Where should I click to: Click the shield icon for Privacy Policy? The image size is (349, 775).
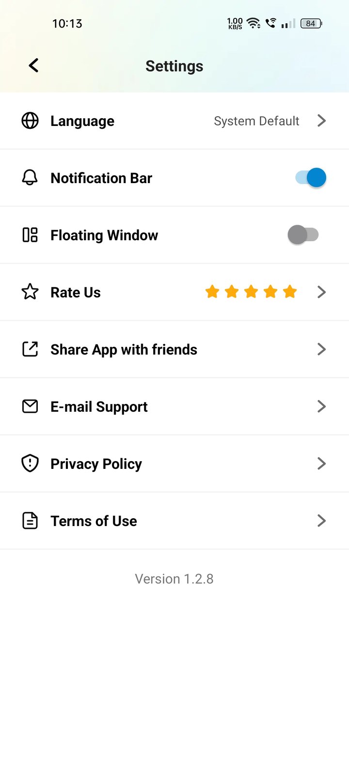point(30,464)
